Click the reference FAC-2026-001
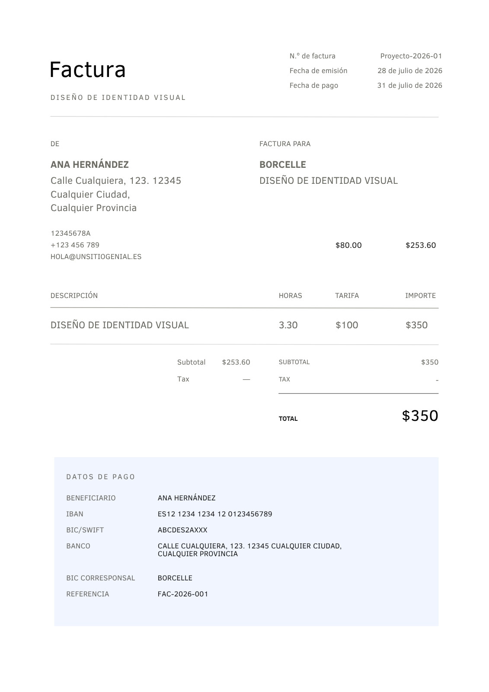The height and width of the screenshot is (692, 489). [x=183, y=594]
